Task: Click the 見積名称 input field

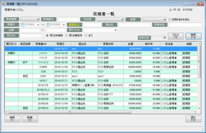Action: click(x=185, y=25)
